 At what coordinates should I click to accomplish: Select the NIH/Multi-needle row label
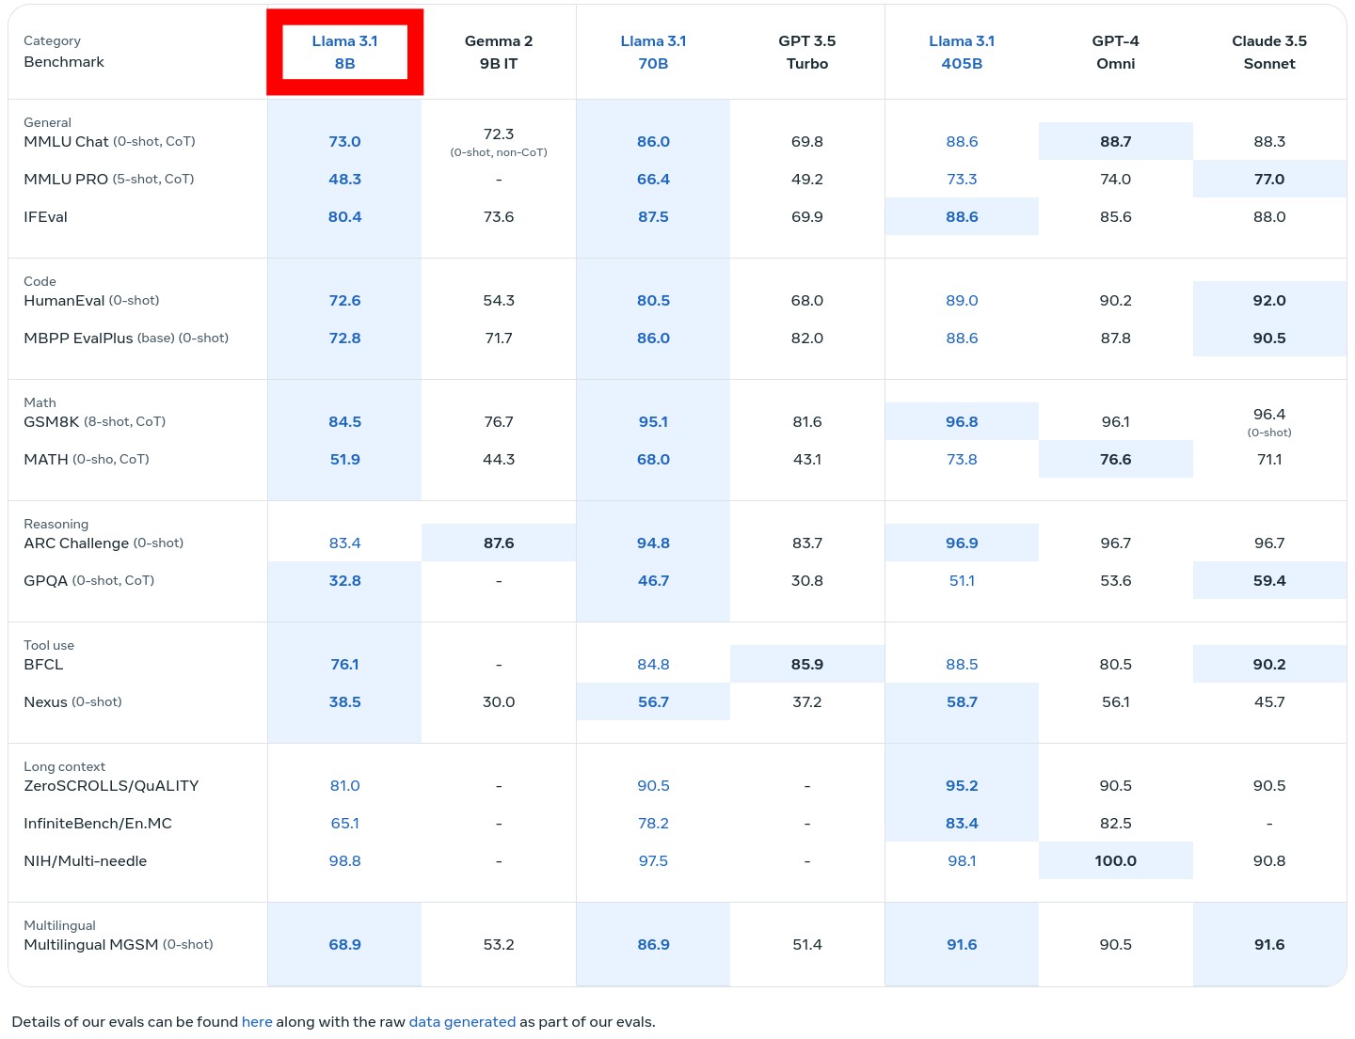tap(86, 860)
